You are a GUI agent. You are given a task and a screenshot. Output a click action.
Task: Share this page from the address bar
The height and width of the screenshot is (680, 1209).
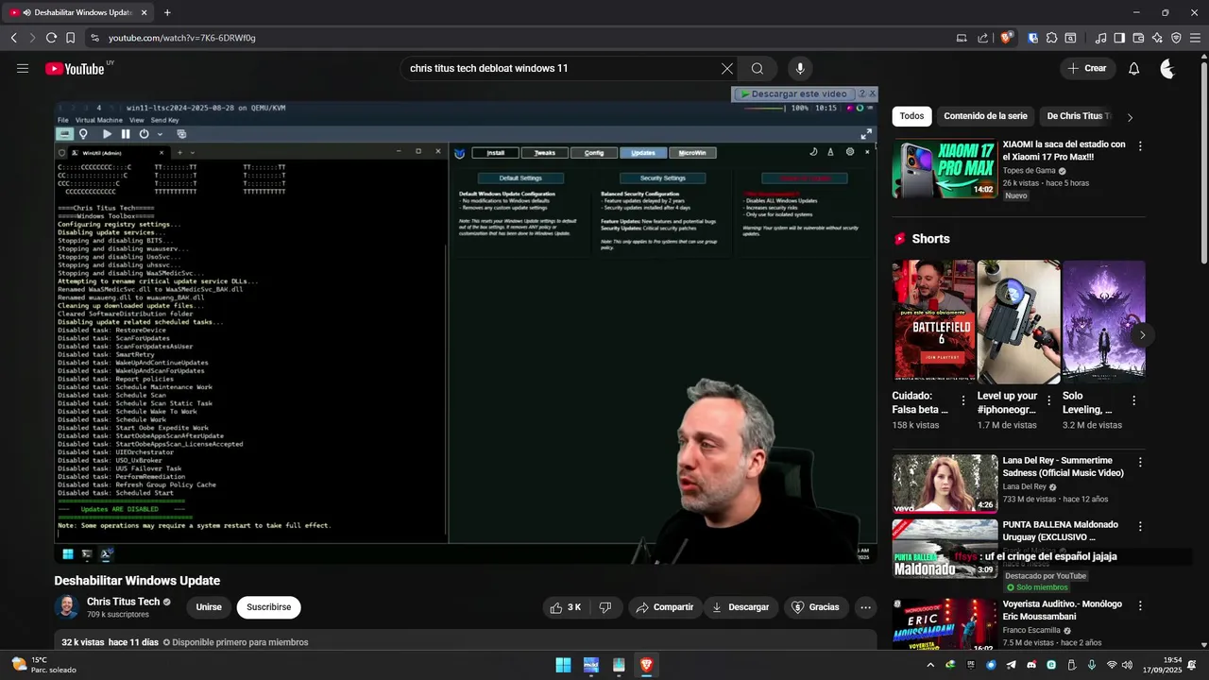click(982, 38)
